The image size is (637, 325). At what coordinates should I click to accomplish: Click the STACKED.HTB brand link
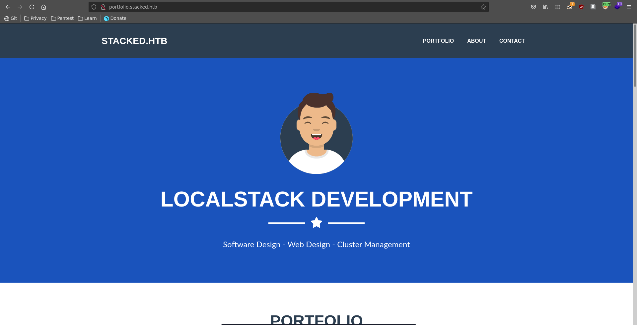pos(134,41)
